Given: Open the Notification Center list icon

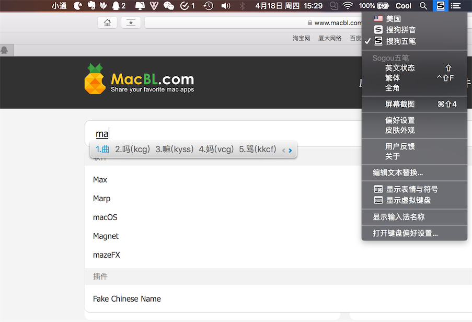Looking at the screenshot, I should click(x=456, y=6).
